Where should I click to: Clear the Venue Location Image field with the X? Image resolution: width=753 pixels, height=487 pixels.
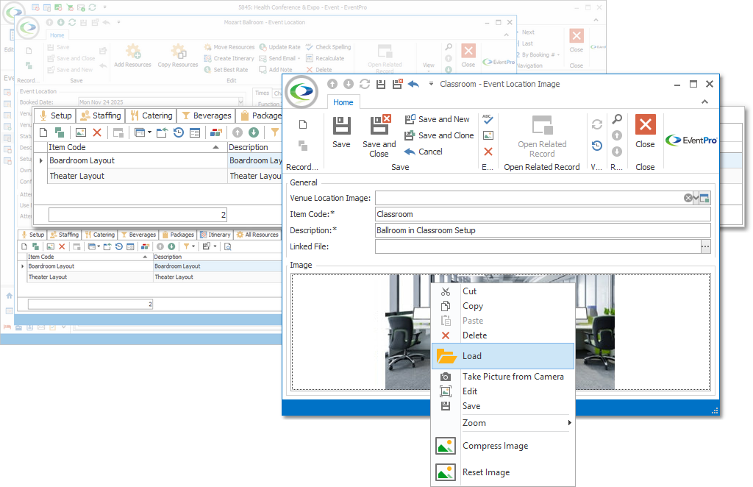688,198
